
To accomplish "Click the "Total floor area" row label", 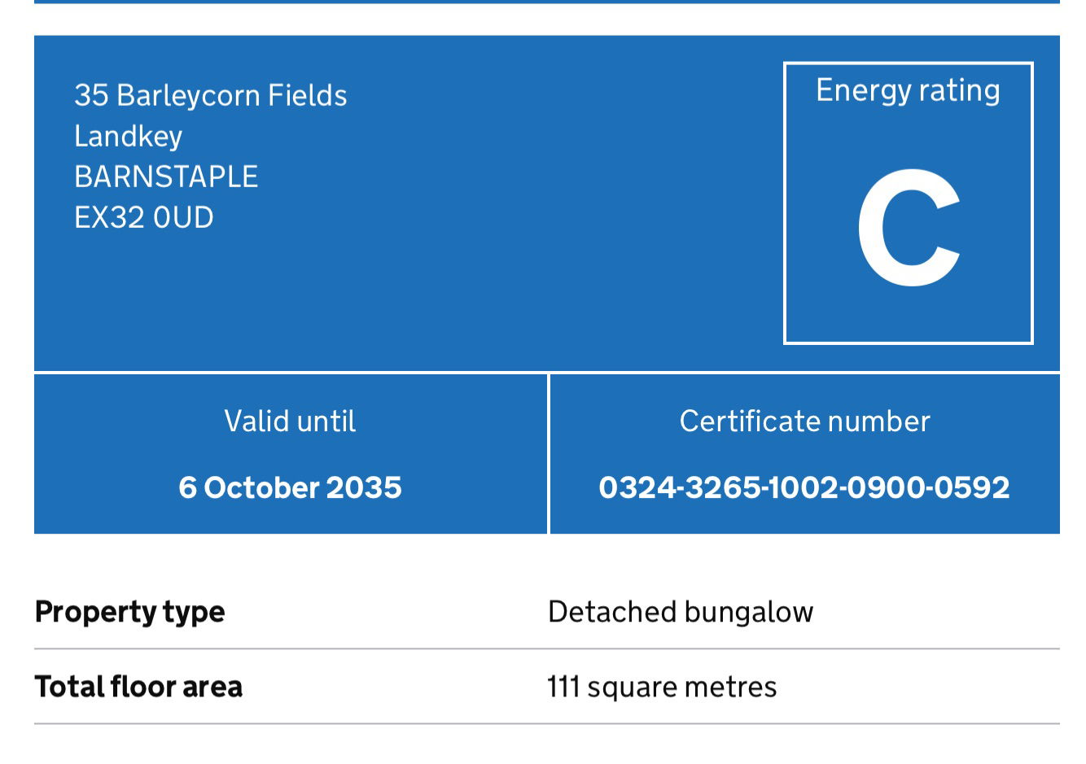I will [138, 687].
